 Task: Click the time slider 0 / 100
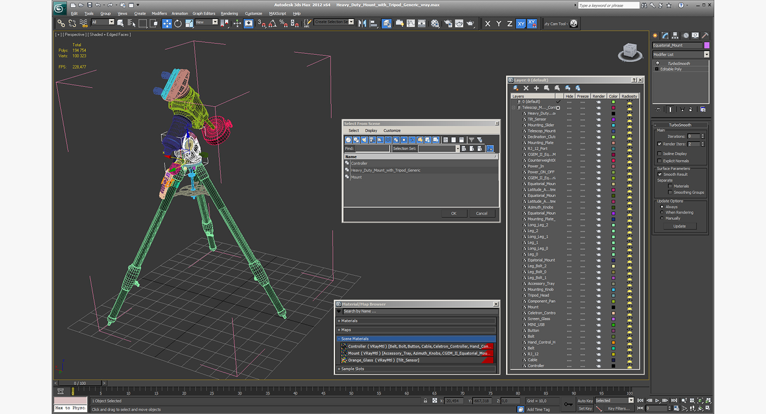[x=80, y=383]
